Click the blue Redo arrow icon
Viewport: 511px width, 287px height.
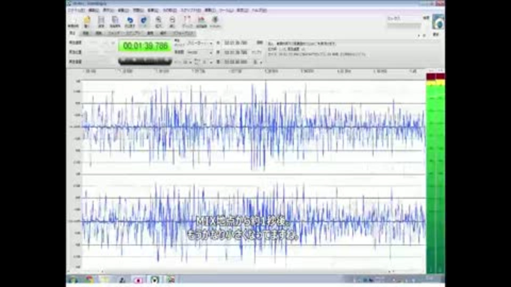click(x=143, y=21)
